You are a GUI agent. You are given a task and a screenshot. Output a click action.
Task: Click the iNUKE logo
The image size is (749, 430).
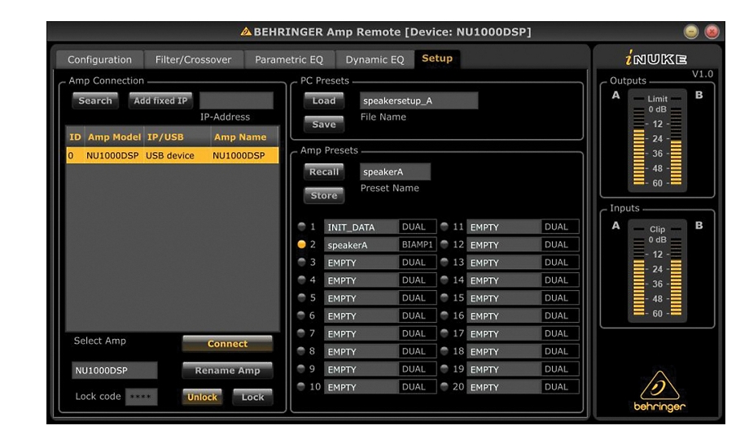[x=656, y=59]
